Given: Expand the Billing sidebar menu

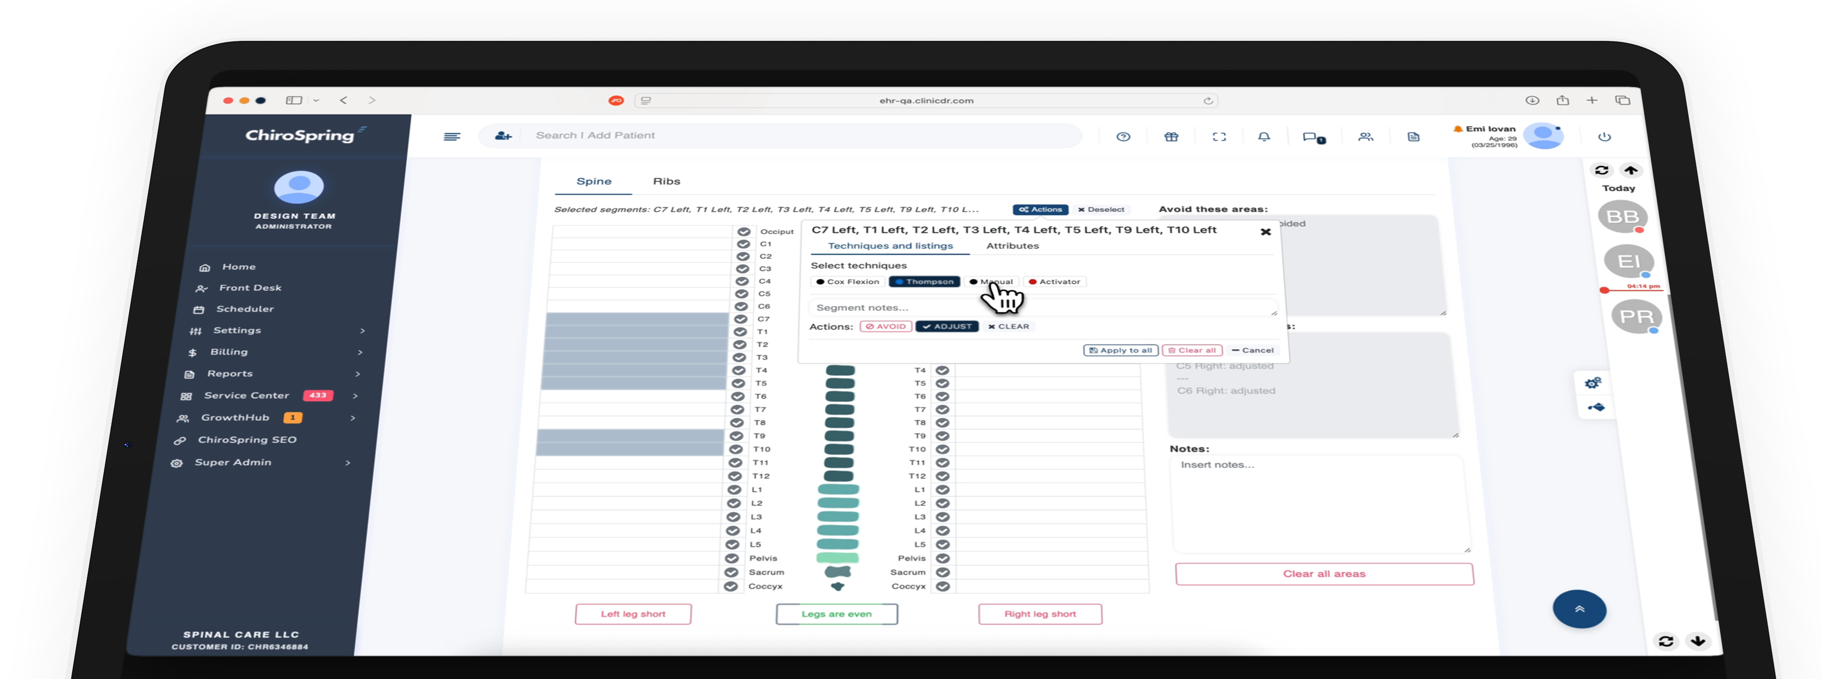Looking at the screenshot, I should pyautogui.click(x=229, y=352).
